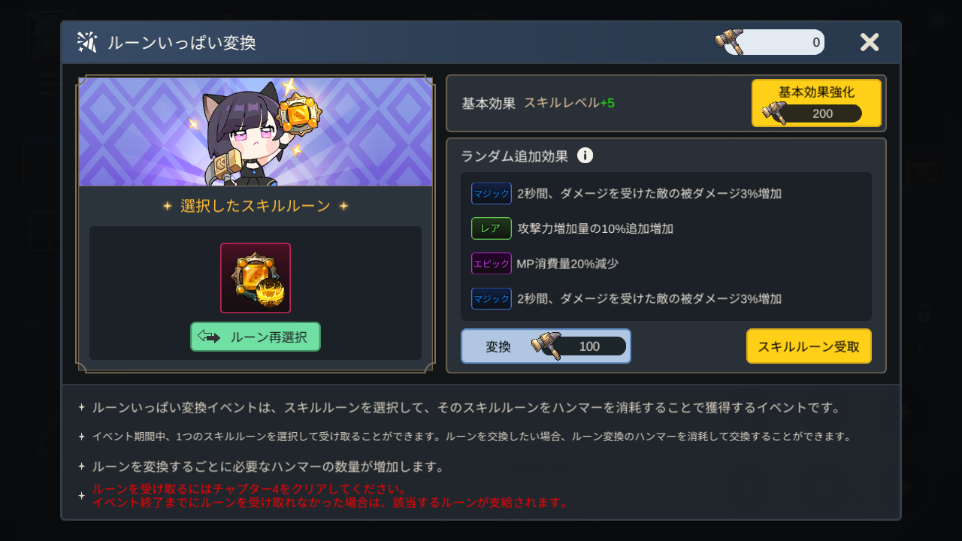
Task: Click 基本効果強化 upgrade button
Action: click(x=816, y=103)
